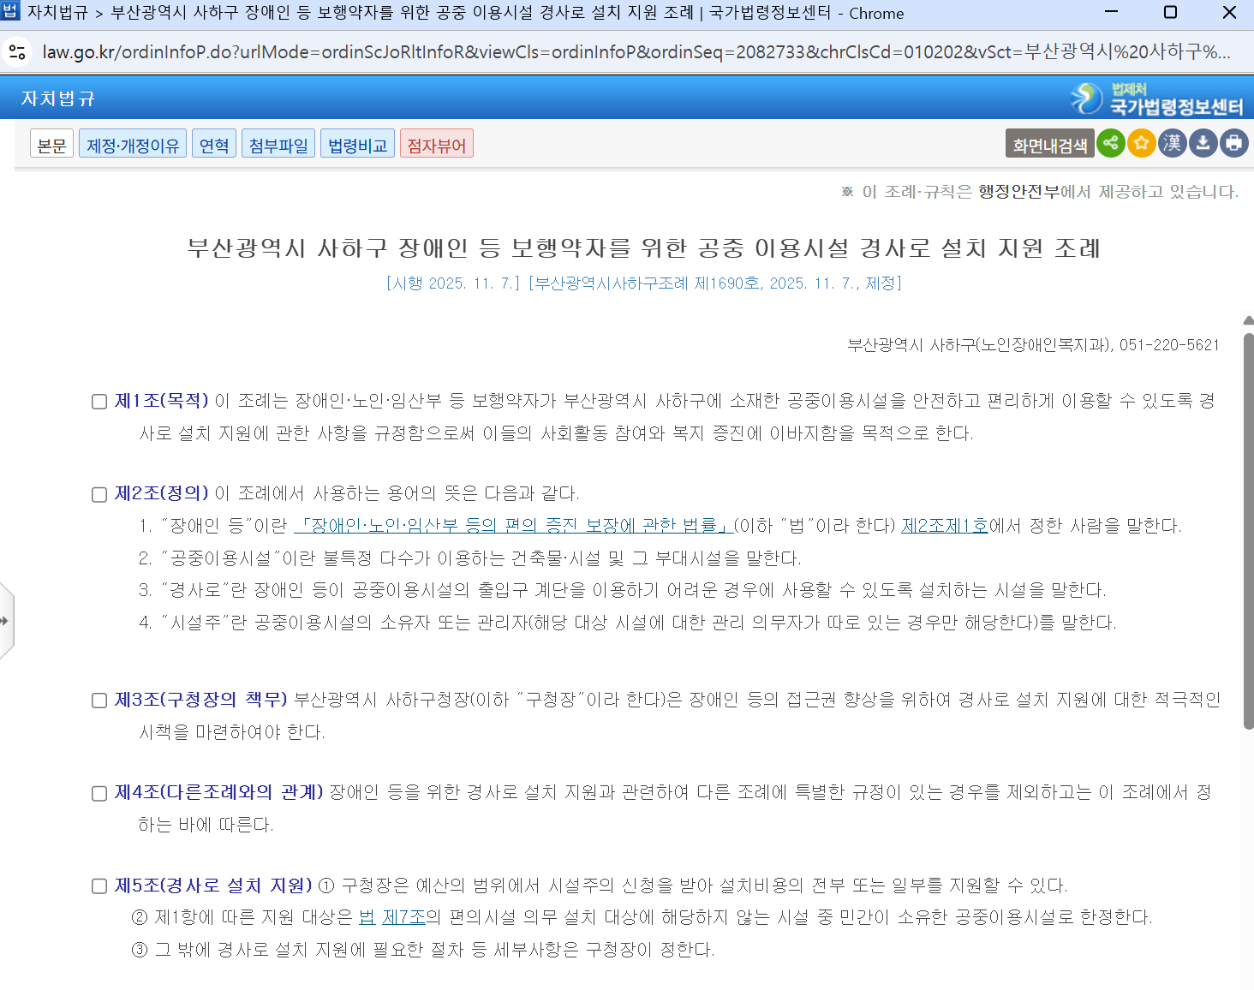1254x990 pixels.
Task: Click the Chrome window favicon icon
Action: 10,12
